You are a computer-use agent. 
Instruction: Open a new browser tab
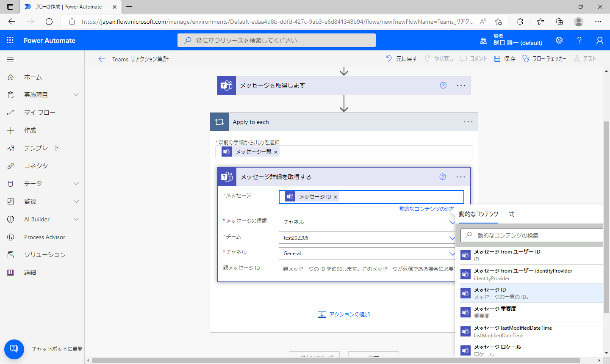coord(129,7)
